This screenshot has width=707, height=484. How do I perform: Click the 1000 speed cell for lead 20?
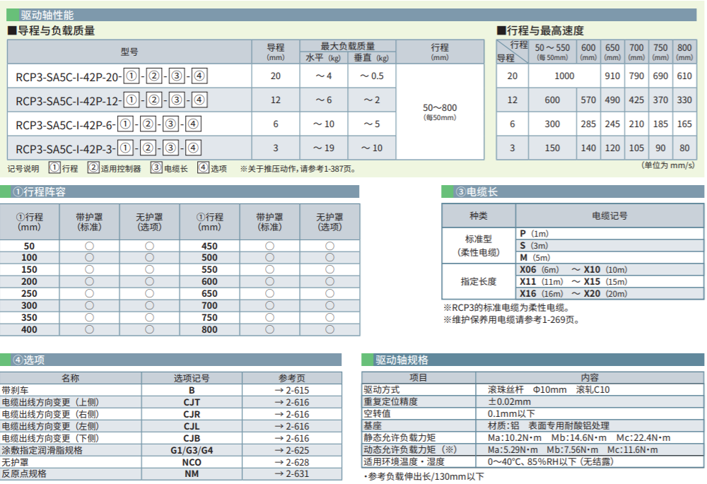pos(564,76)
